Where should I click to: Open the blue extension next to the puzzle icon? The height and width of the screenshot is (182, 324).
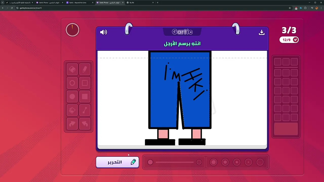point(300,8)
